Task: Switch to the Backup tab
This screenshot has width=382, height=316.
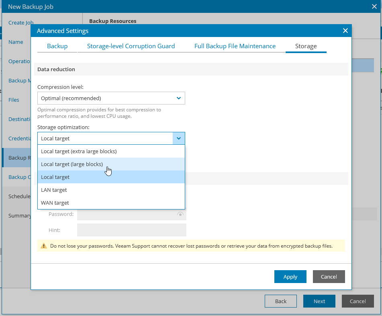Action: 57,46
